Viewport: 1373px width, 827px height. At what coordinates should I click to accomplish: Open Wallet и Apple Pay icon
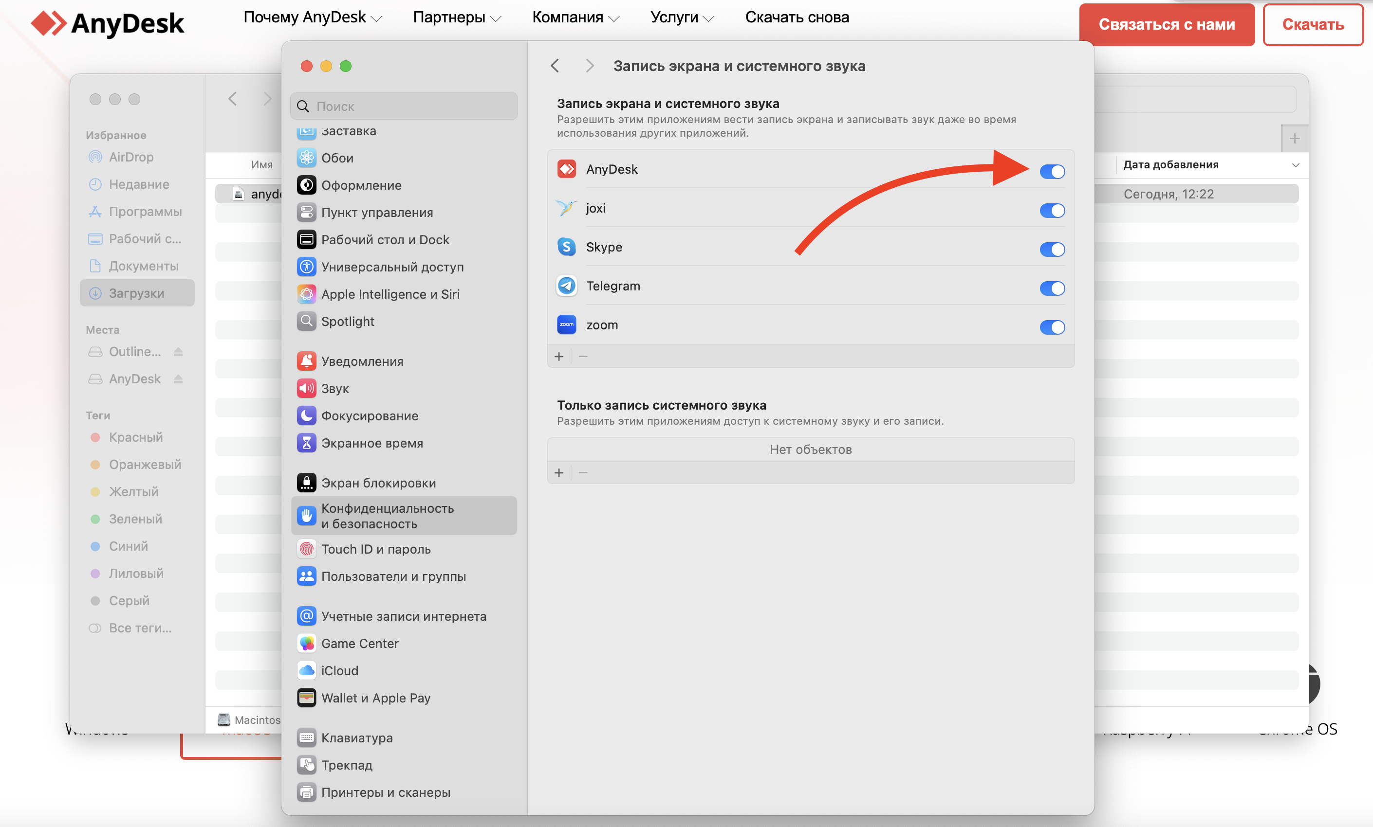pos(306,699)
